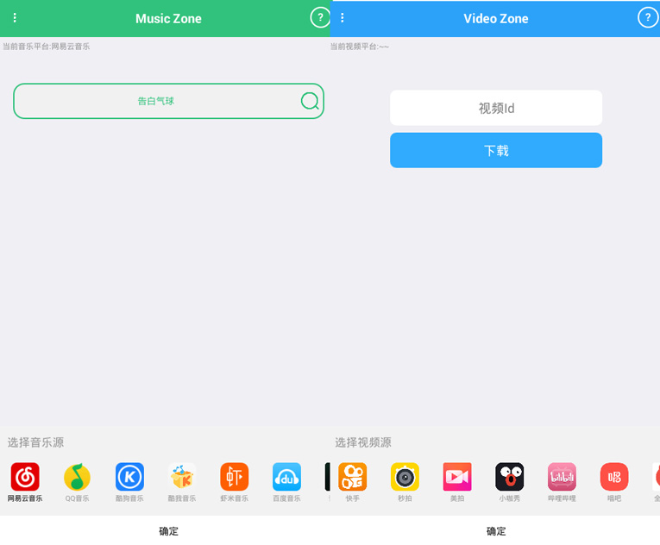
Task: Choose the 唱吧 video source icon
Action: click(x=614, y=477)
